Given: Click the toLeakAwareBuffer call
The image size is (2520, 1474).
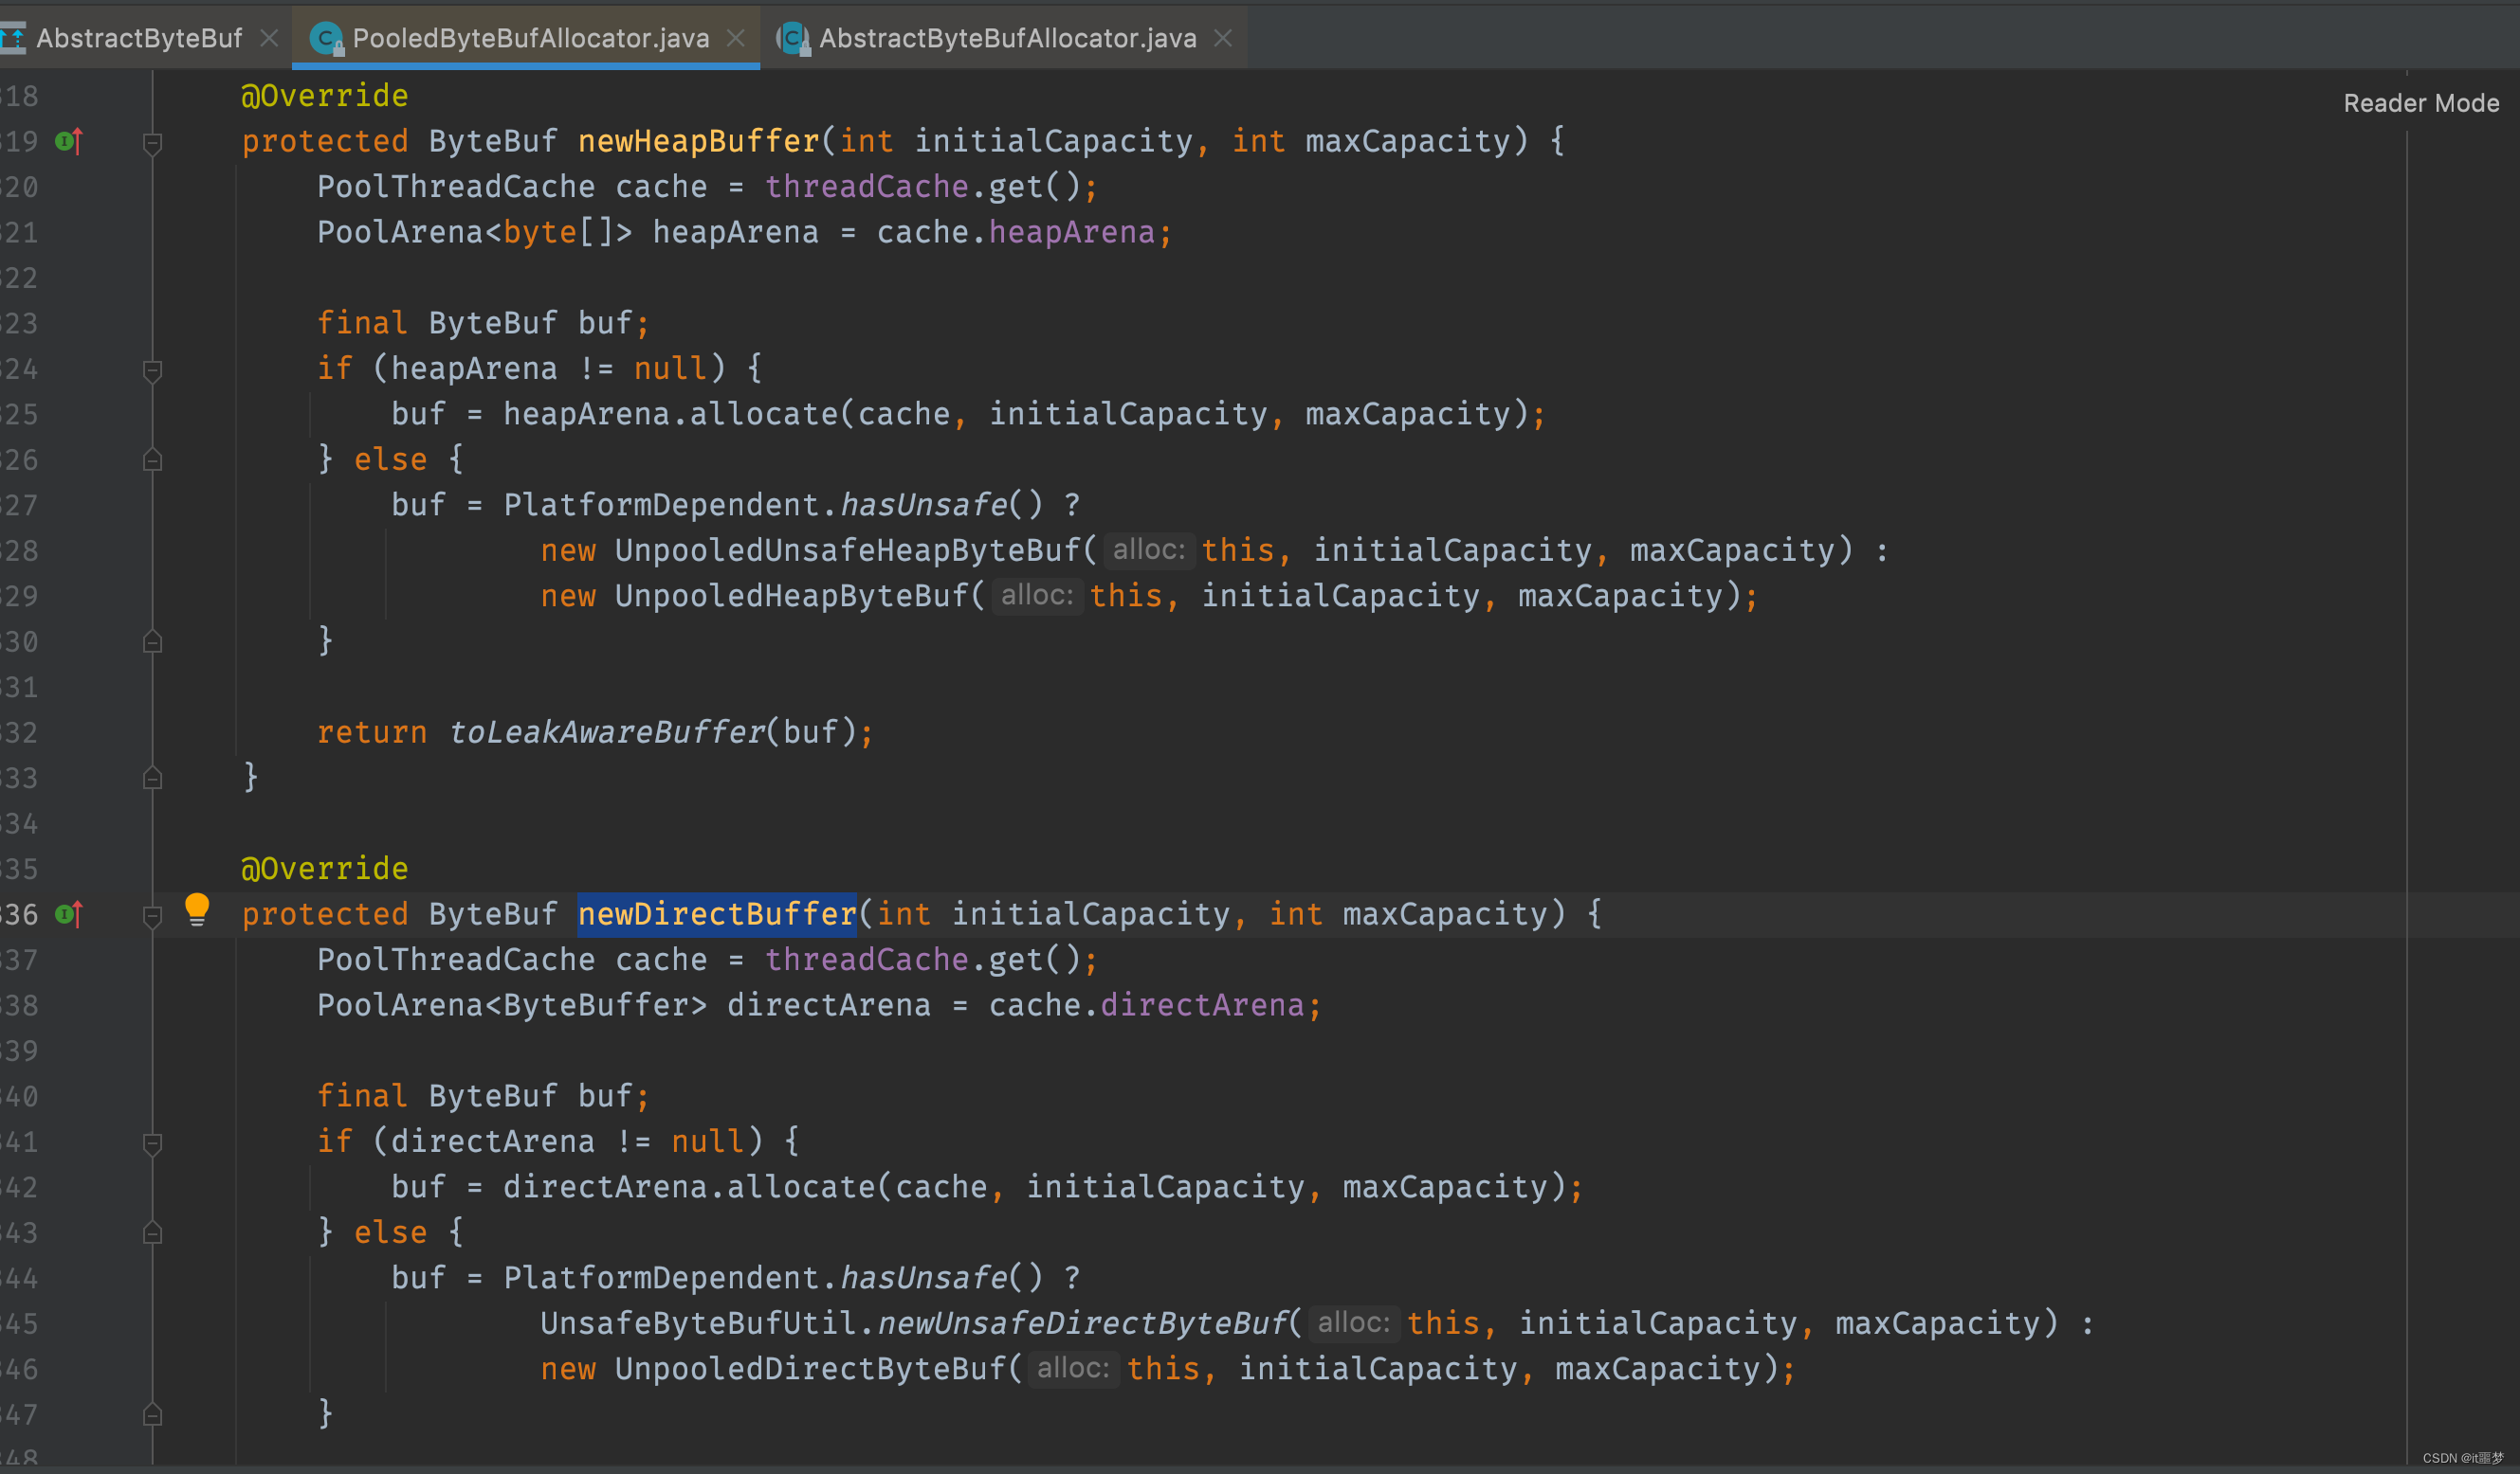Looking at the screenshot, I should click(606, 732).
